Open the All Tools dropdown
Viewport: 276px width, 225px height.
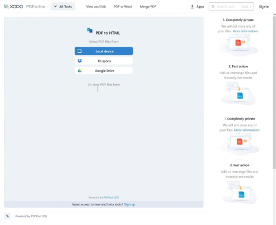tap(63, 6)
